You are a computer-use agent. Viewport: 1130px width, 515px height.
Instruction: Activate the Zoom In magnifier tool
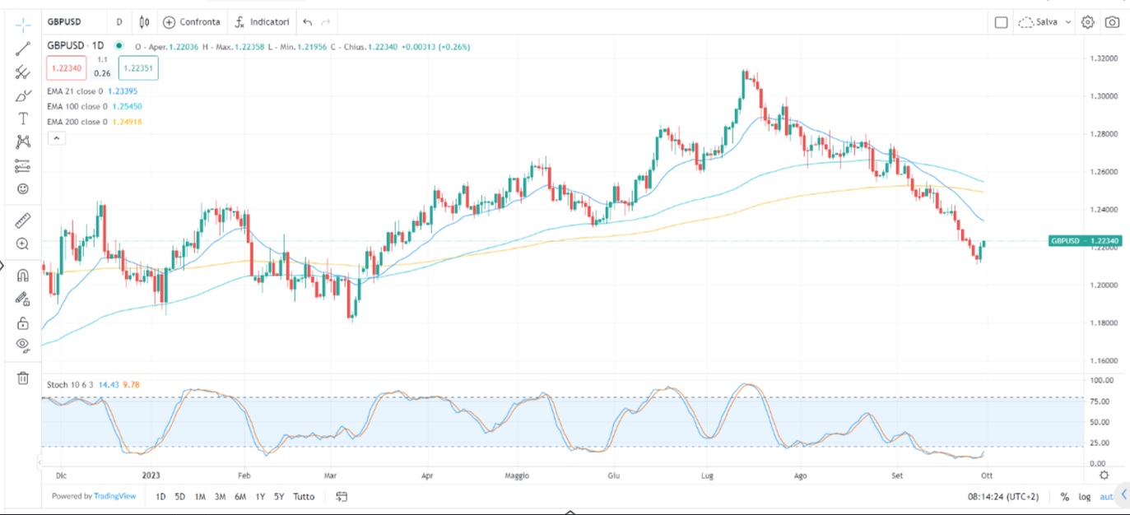(22, 244)
